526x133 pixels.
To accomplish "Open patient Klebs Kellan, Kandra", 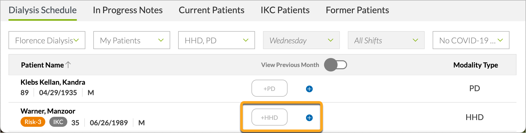I will click(x=53, y=82).
